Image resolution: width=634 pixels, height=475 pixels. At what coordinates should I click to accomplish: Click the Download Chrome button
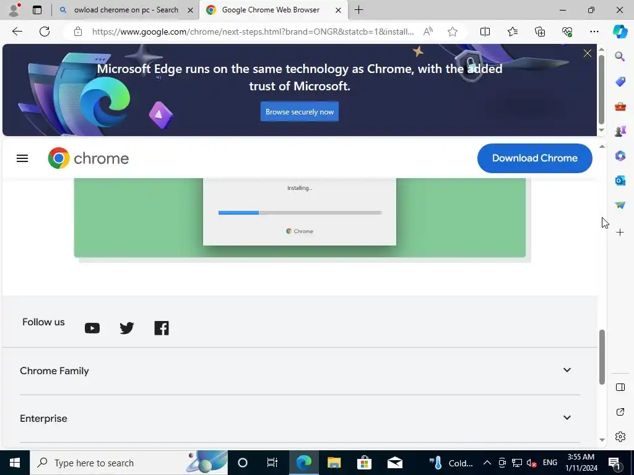pyautogui.click(x=534, y=158)
